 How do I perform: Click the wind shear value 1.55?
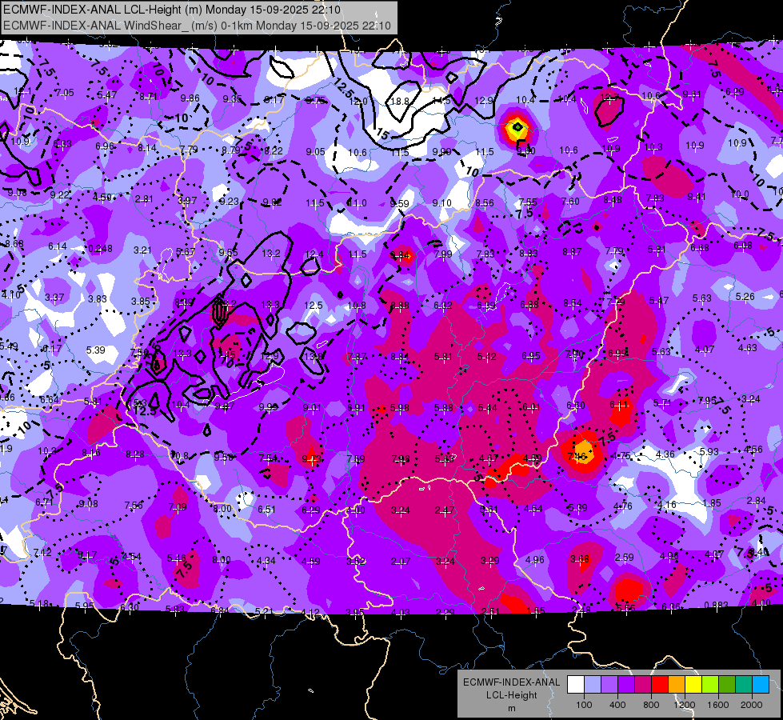click(535, 610)
